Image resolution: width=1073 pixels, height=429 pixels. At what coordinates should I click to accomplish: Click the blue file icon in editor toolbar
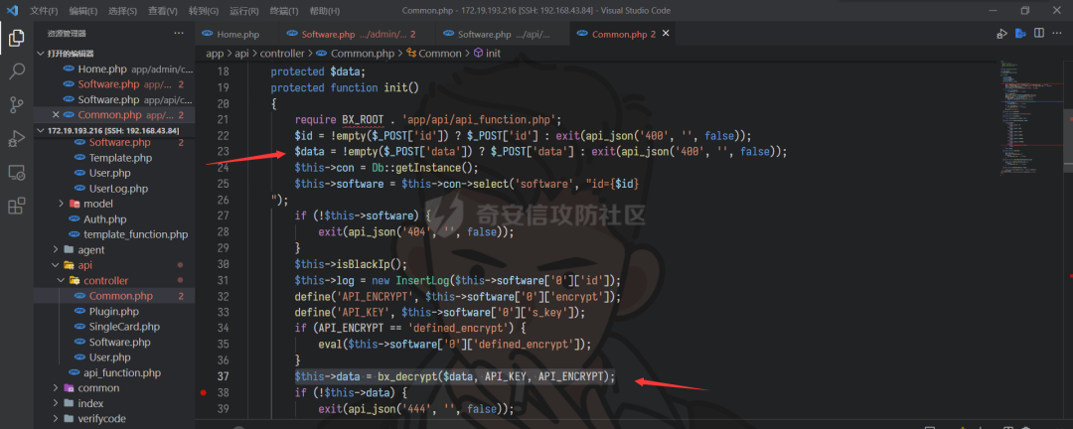point(1020,34)
